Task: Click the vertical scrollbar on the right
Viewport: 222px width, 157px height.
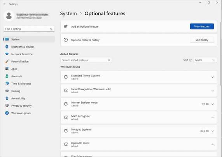Action: point(221,54)
